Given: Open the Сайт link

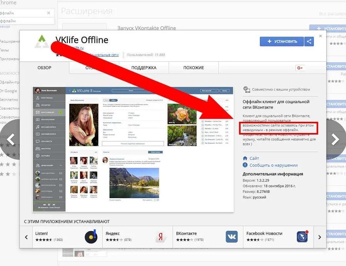Looking at the screenshot, I should 254,158.
